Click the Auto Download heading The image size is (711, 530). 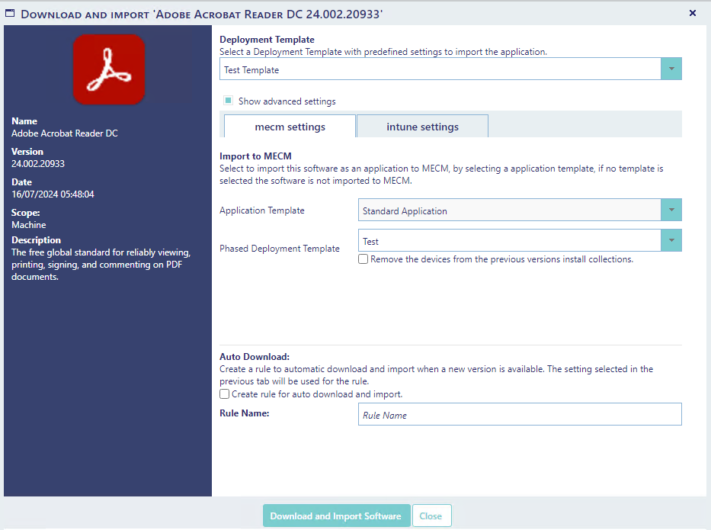[255, 357]
